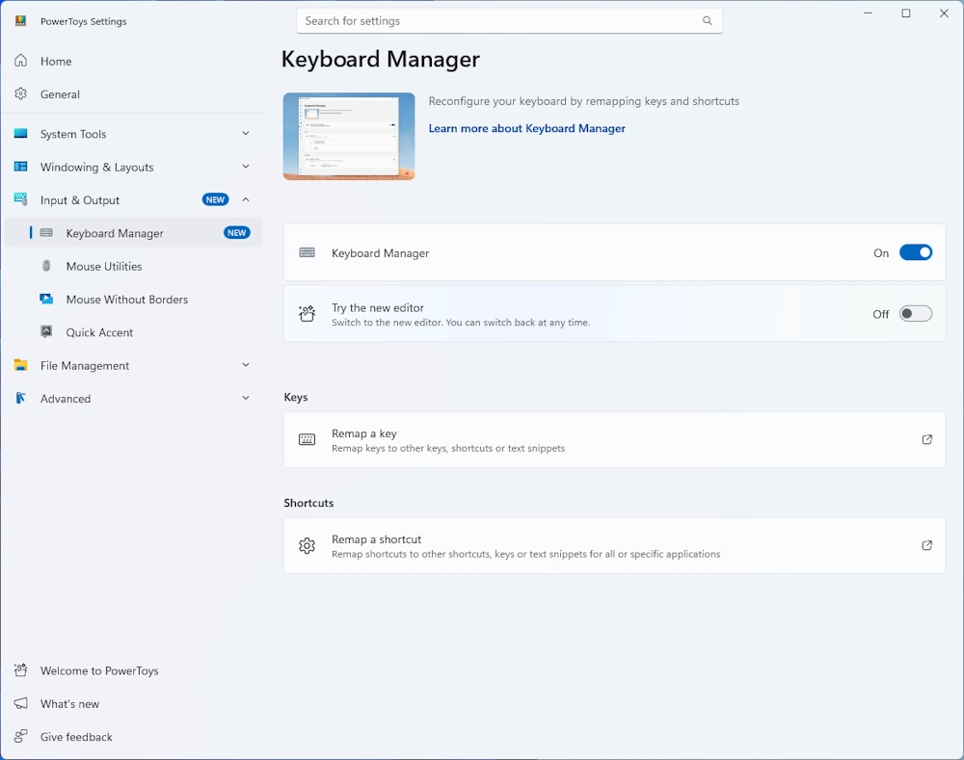Click Learn more about Keyboard Manager link

[x=526, y=129]
